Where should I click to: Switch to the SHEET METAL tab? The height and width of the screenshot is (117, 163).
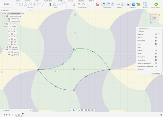point(48,1)
